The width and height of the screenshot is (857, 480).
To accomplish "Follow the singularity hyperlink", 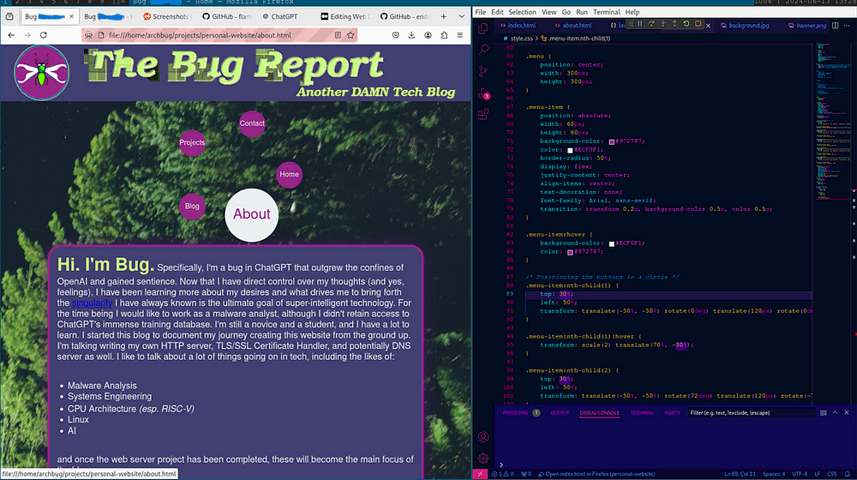I will 92,303.
